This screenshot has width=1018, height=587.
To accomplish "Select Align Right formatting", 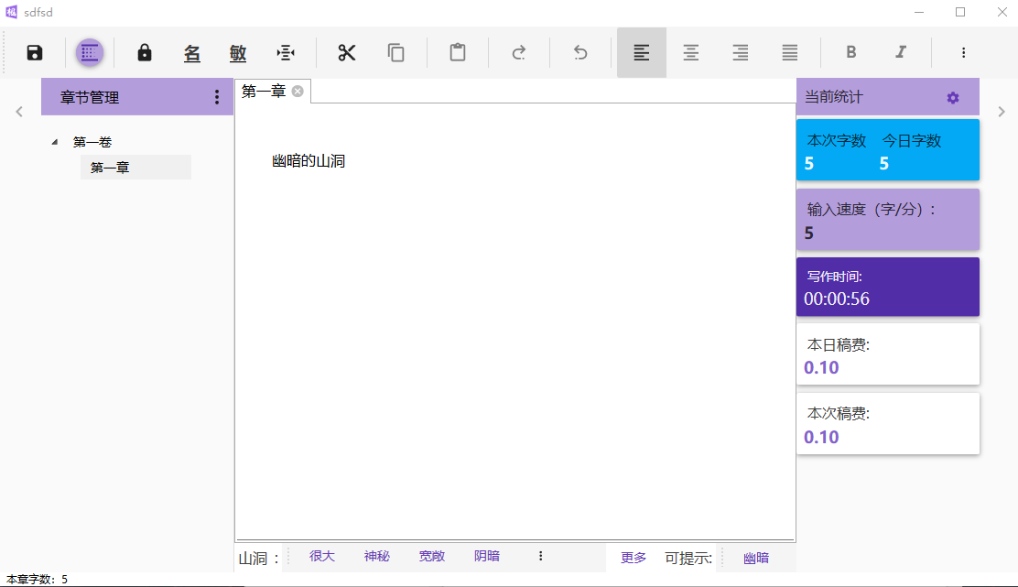I will 740,52.
